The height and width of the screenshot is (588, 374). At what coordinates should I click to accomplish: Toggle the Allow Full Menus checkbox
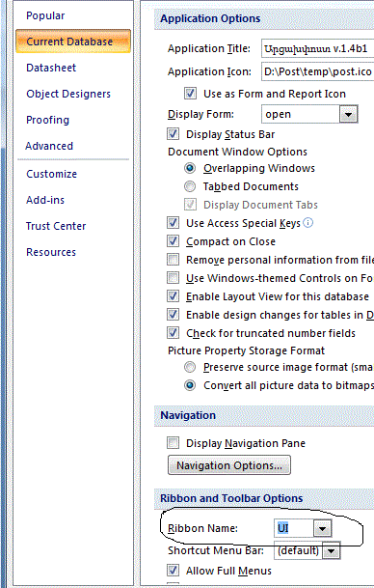[x=173, y=571]
